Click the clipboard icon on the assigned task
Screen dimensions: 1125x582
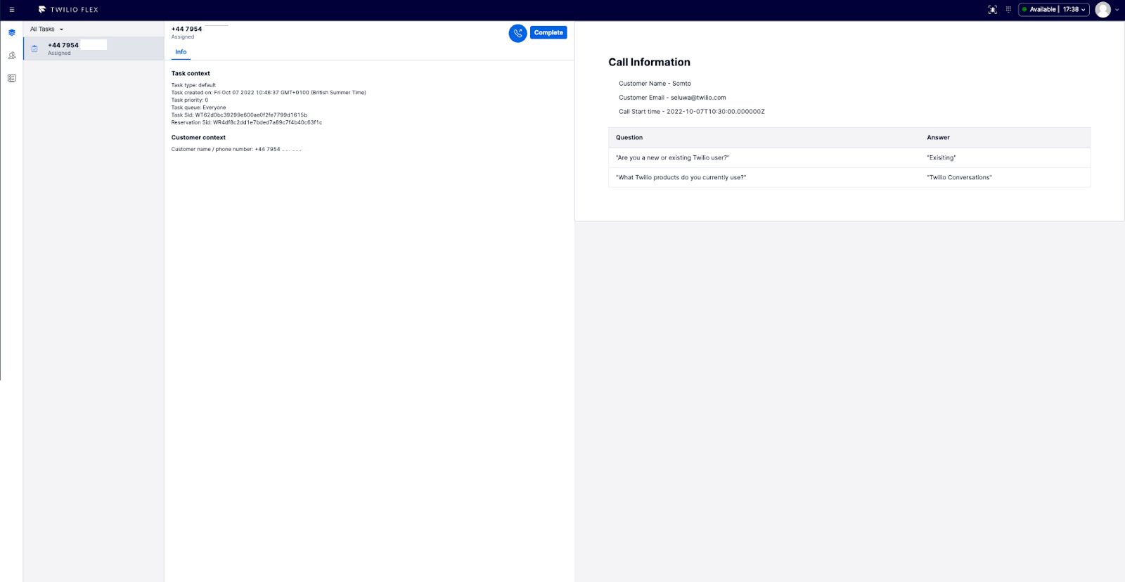pyautogui.click(x=34, y=48)
